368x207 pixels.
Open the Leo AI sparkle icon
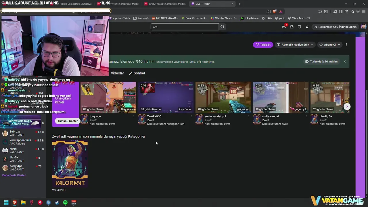click(352, 11)
